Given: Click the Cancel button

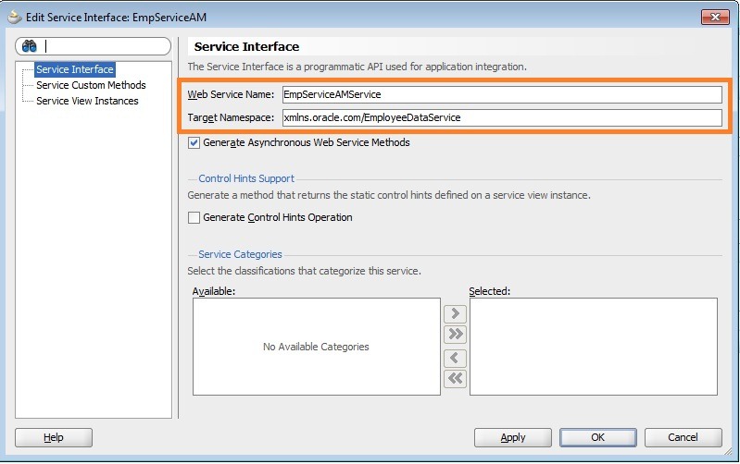Looking at the screenshot, I should (x=683, y=437).
